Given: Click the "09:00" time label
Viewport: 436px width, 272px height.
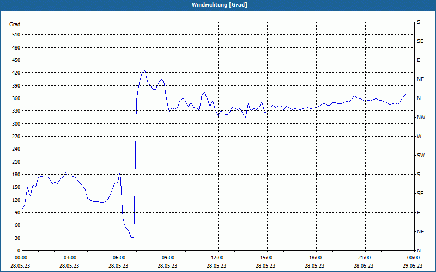Looking at the screenshot, I should 168,258.
